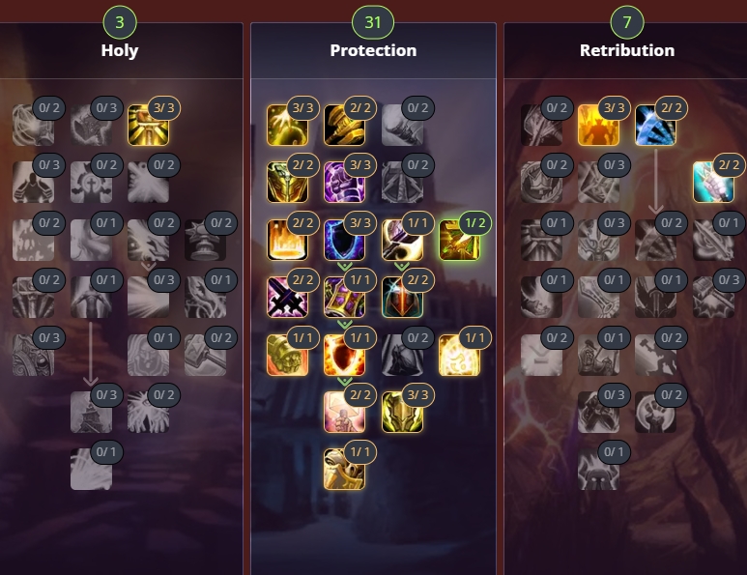Click the Protection 31 points counter
This screenshot has height=575, width=747.
point(373,22)
